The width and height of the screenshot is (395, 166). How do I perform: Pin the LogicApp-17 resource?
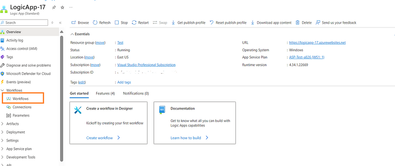[54, 7]
